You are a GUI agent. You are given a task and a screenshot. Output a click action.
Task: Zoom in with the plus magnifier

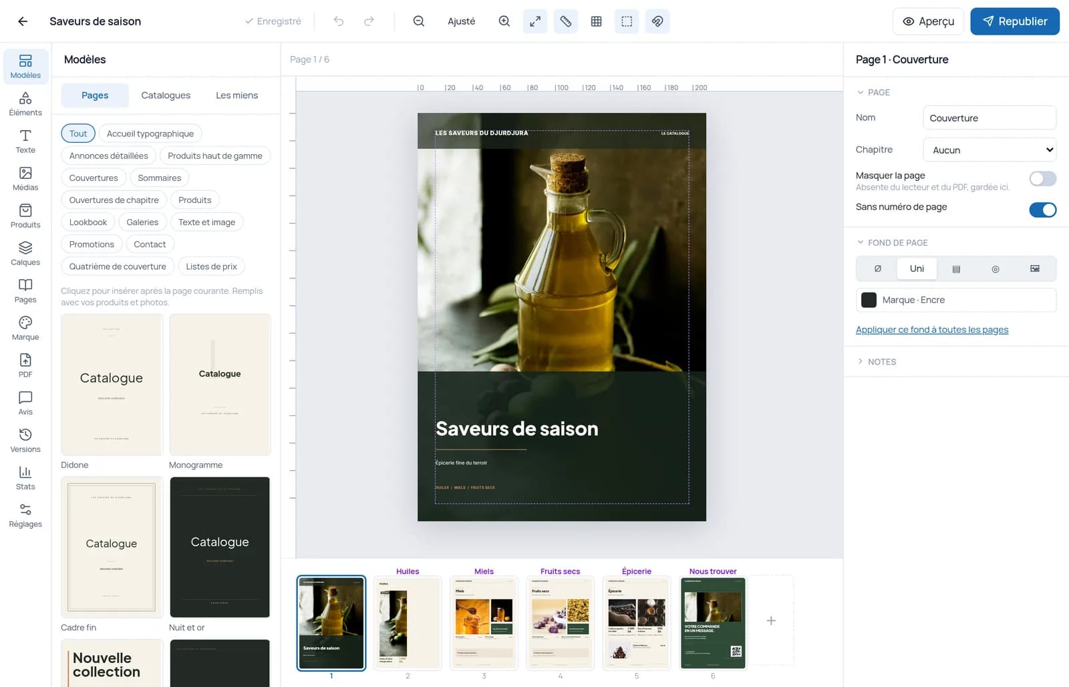pyautogui.click(x=504, y=21)
